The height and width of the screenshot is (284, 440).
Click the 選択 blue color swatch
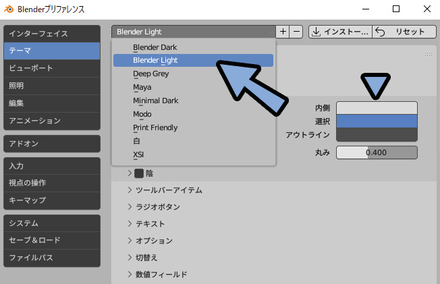click(x=377, y=121)
